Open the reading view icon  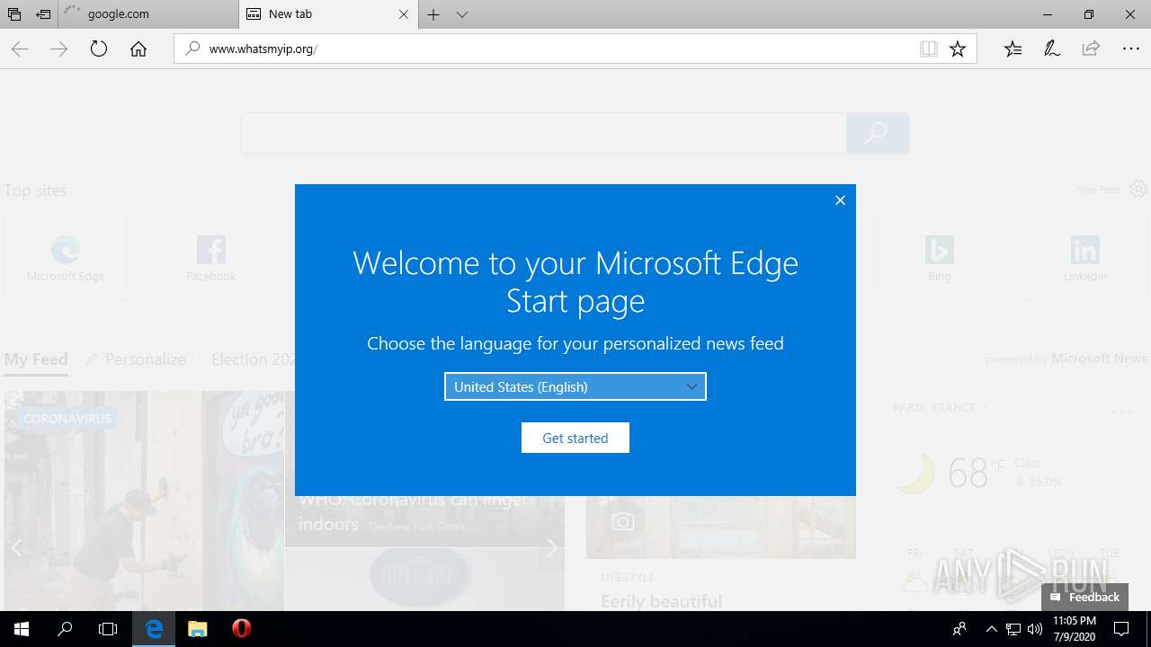pyautogui.click(x=929, y=49)
